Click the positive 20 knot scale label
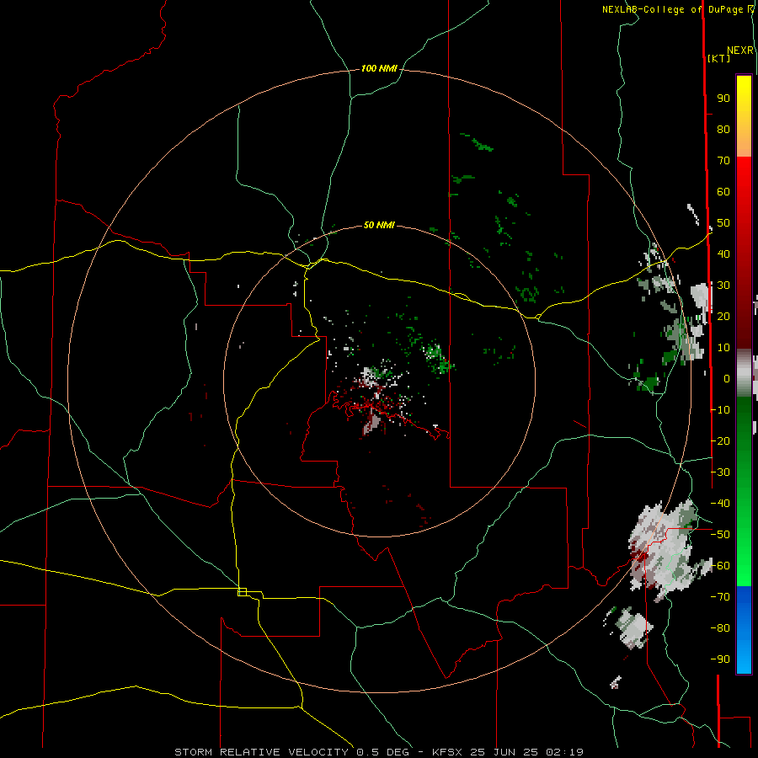Viewport: 758px width, 758px height. click(723, 316)
